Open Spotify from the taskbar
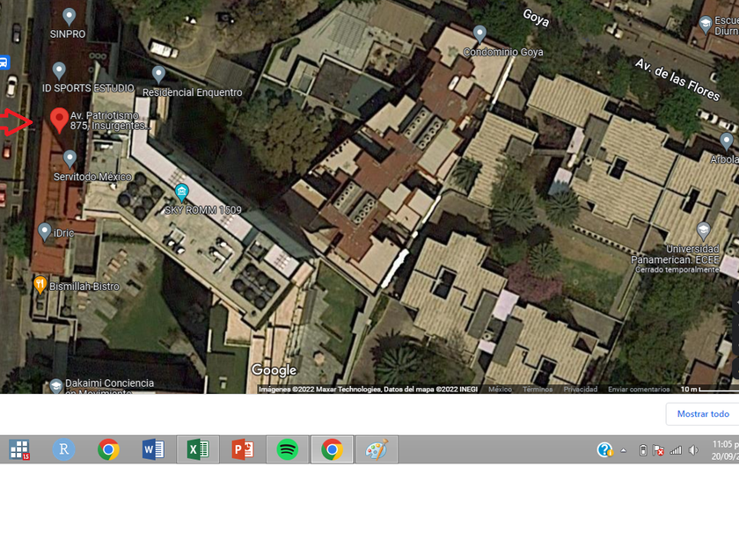Screen dimensions: 739x554 pos(287,450)
